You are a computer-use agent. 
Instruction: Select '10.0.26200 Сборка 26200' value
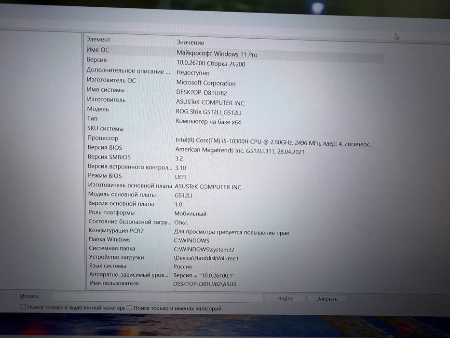click(x=211, y=64)
